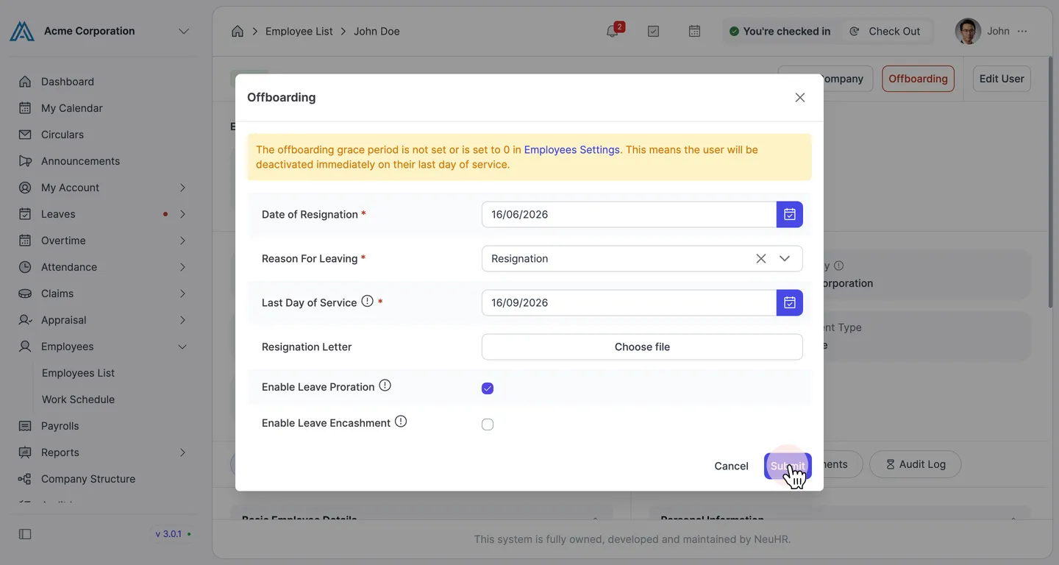Open date picker for Date of Resignation

(x=790, y=214)
